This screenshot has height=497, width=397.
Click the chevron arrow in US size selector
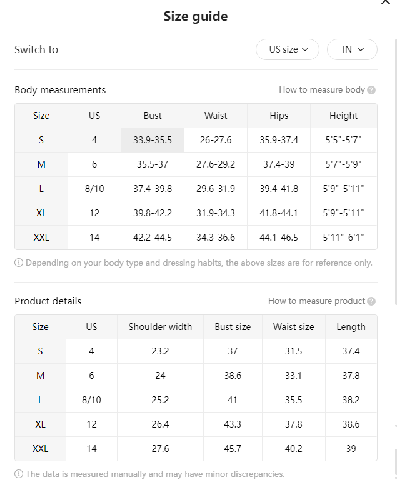tap(305, 49)
